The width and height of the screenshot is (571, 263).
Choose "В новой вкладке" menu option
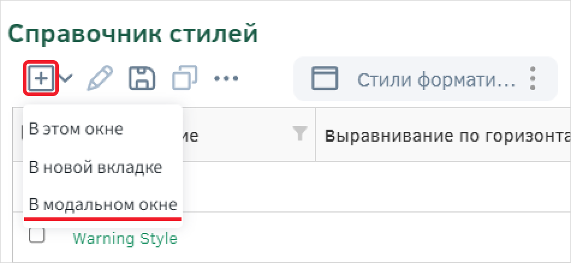[96, 168]
